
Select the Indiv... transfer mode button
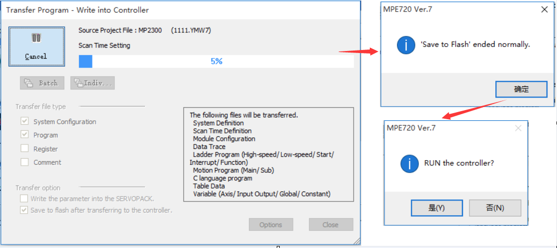point(93,83)
